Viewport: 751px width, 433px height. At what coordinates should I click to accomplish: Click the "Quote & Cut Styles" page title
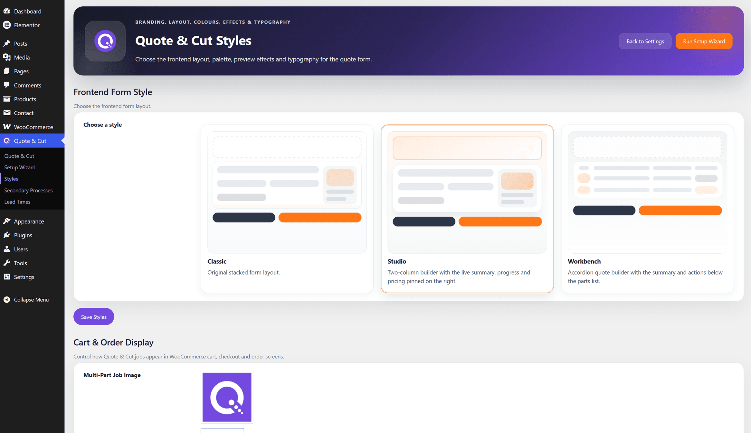click(x=193, y=41)
